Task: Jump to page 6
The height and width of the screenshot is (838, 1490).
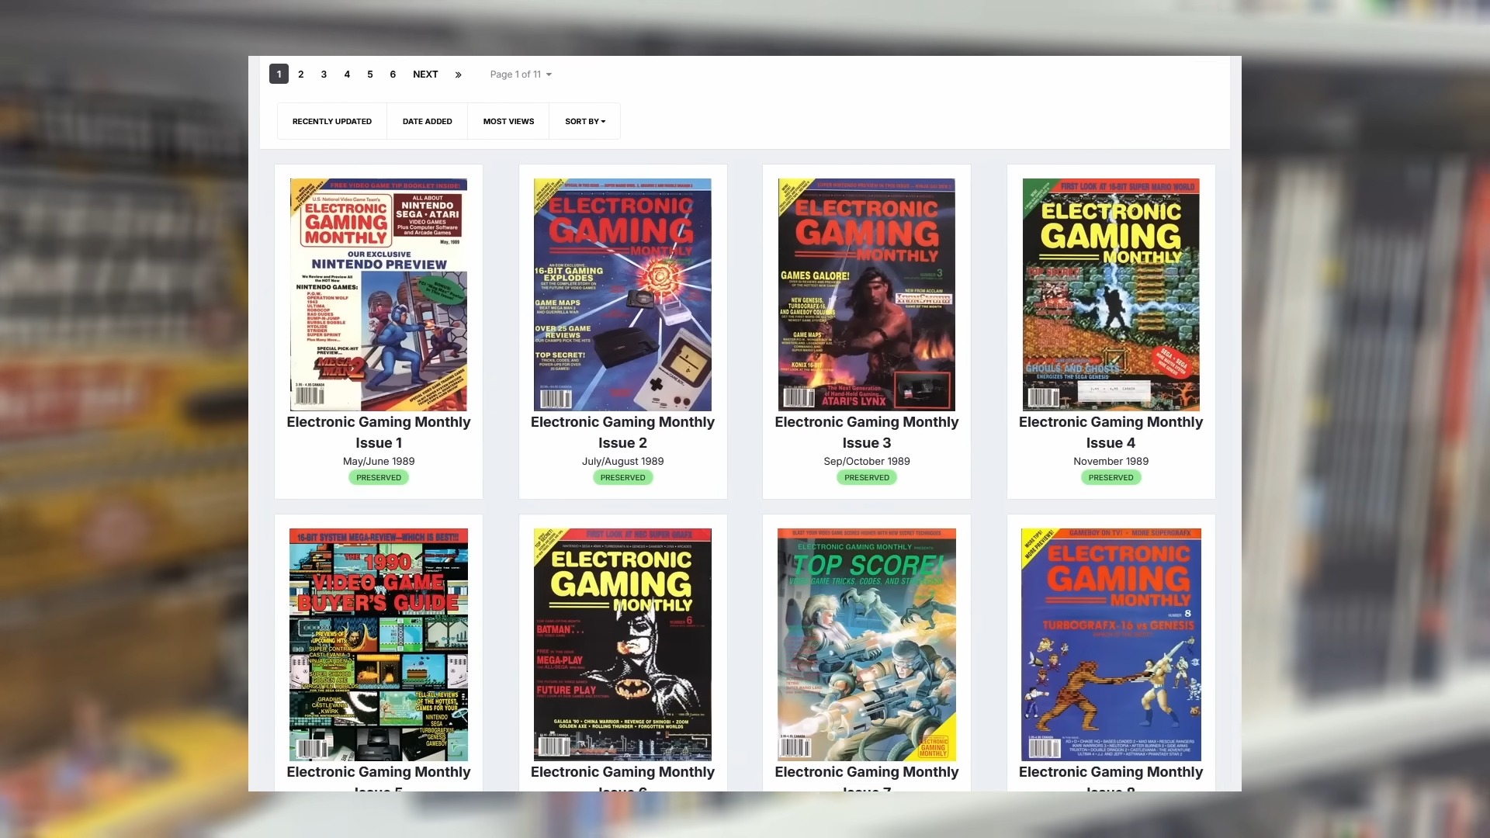Action: pyautogui.click(x=393, y=74)
